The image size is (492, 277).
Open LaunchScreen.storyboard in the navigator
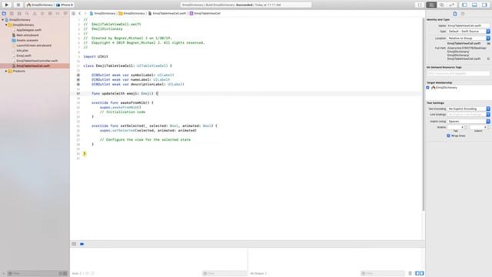tap(34, 45)
